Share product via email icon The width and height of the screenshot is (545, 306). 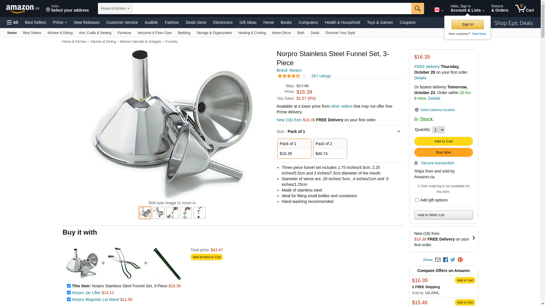click(x=438, y=260)
